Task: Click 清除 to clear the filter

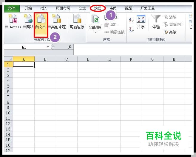Action: coord(170,17)
